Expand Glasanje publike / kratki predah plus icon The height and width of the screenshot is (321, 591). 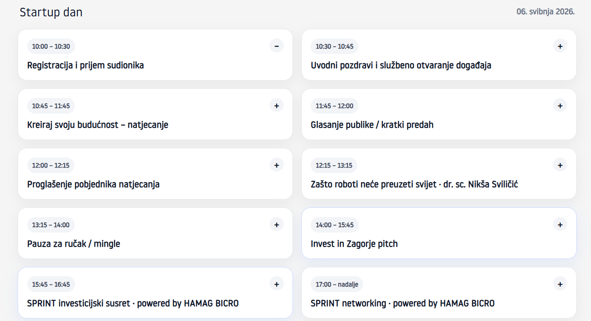(x=560, y=105)
